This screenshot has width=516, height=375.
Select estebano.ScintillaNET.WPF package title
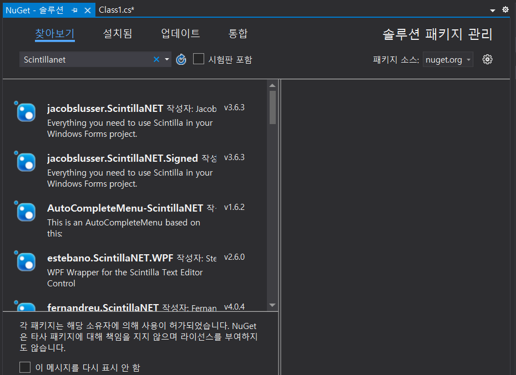(x=110, y=258)
